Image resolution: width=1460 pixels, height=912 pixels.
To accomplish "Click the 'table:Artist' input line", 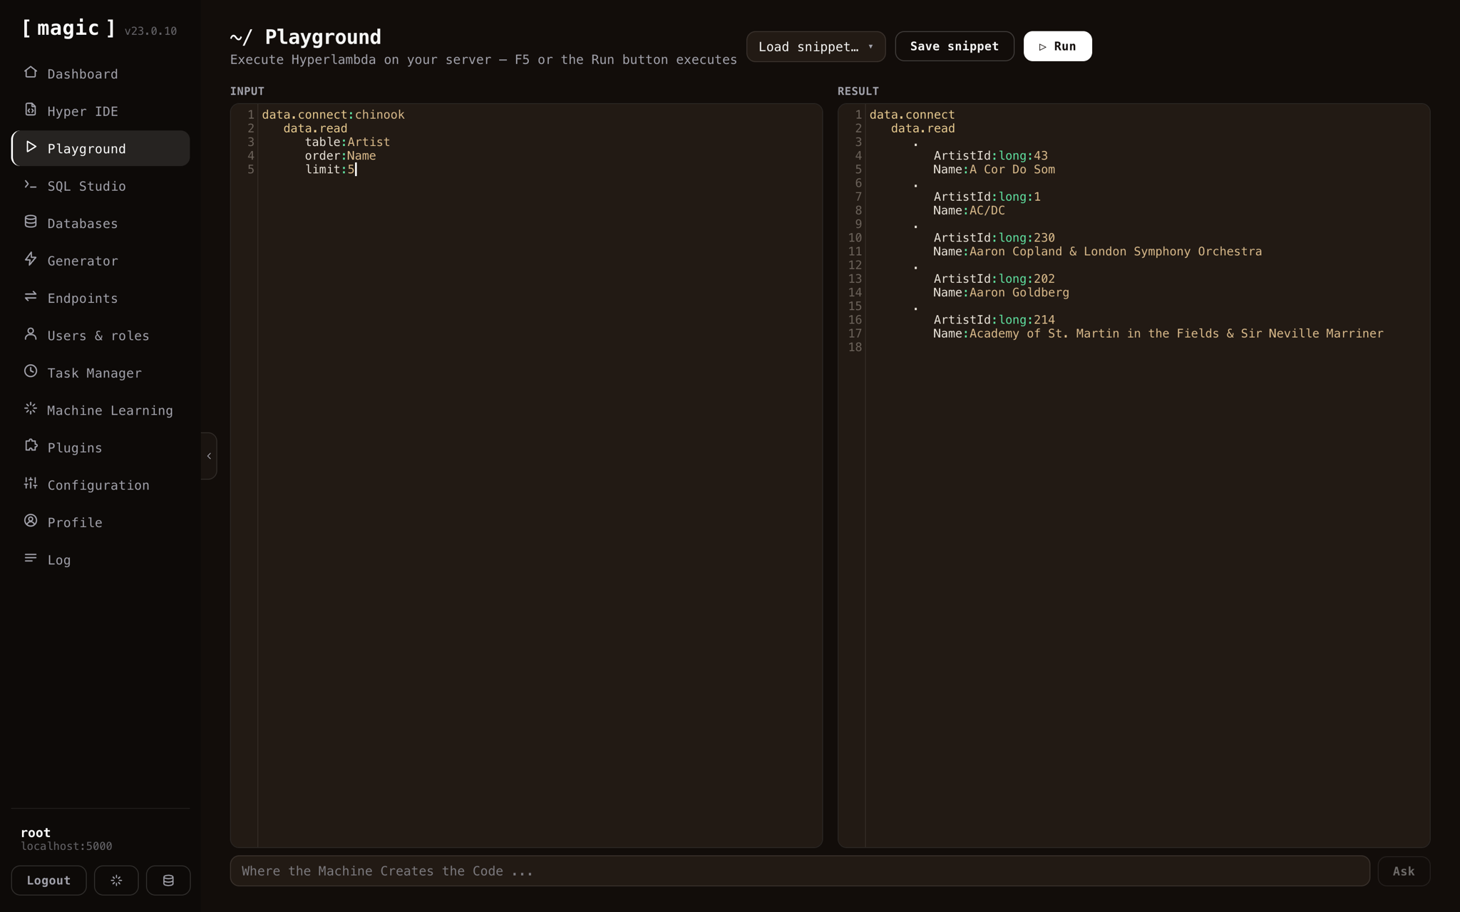I will [x=347, y=142].
